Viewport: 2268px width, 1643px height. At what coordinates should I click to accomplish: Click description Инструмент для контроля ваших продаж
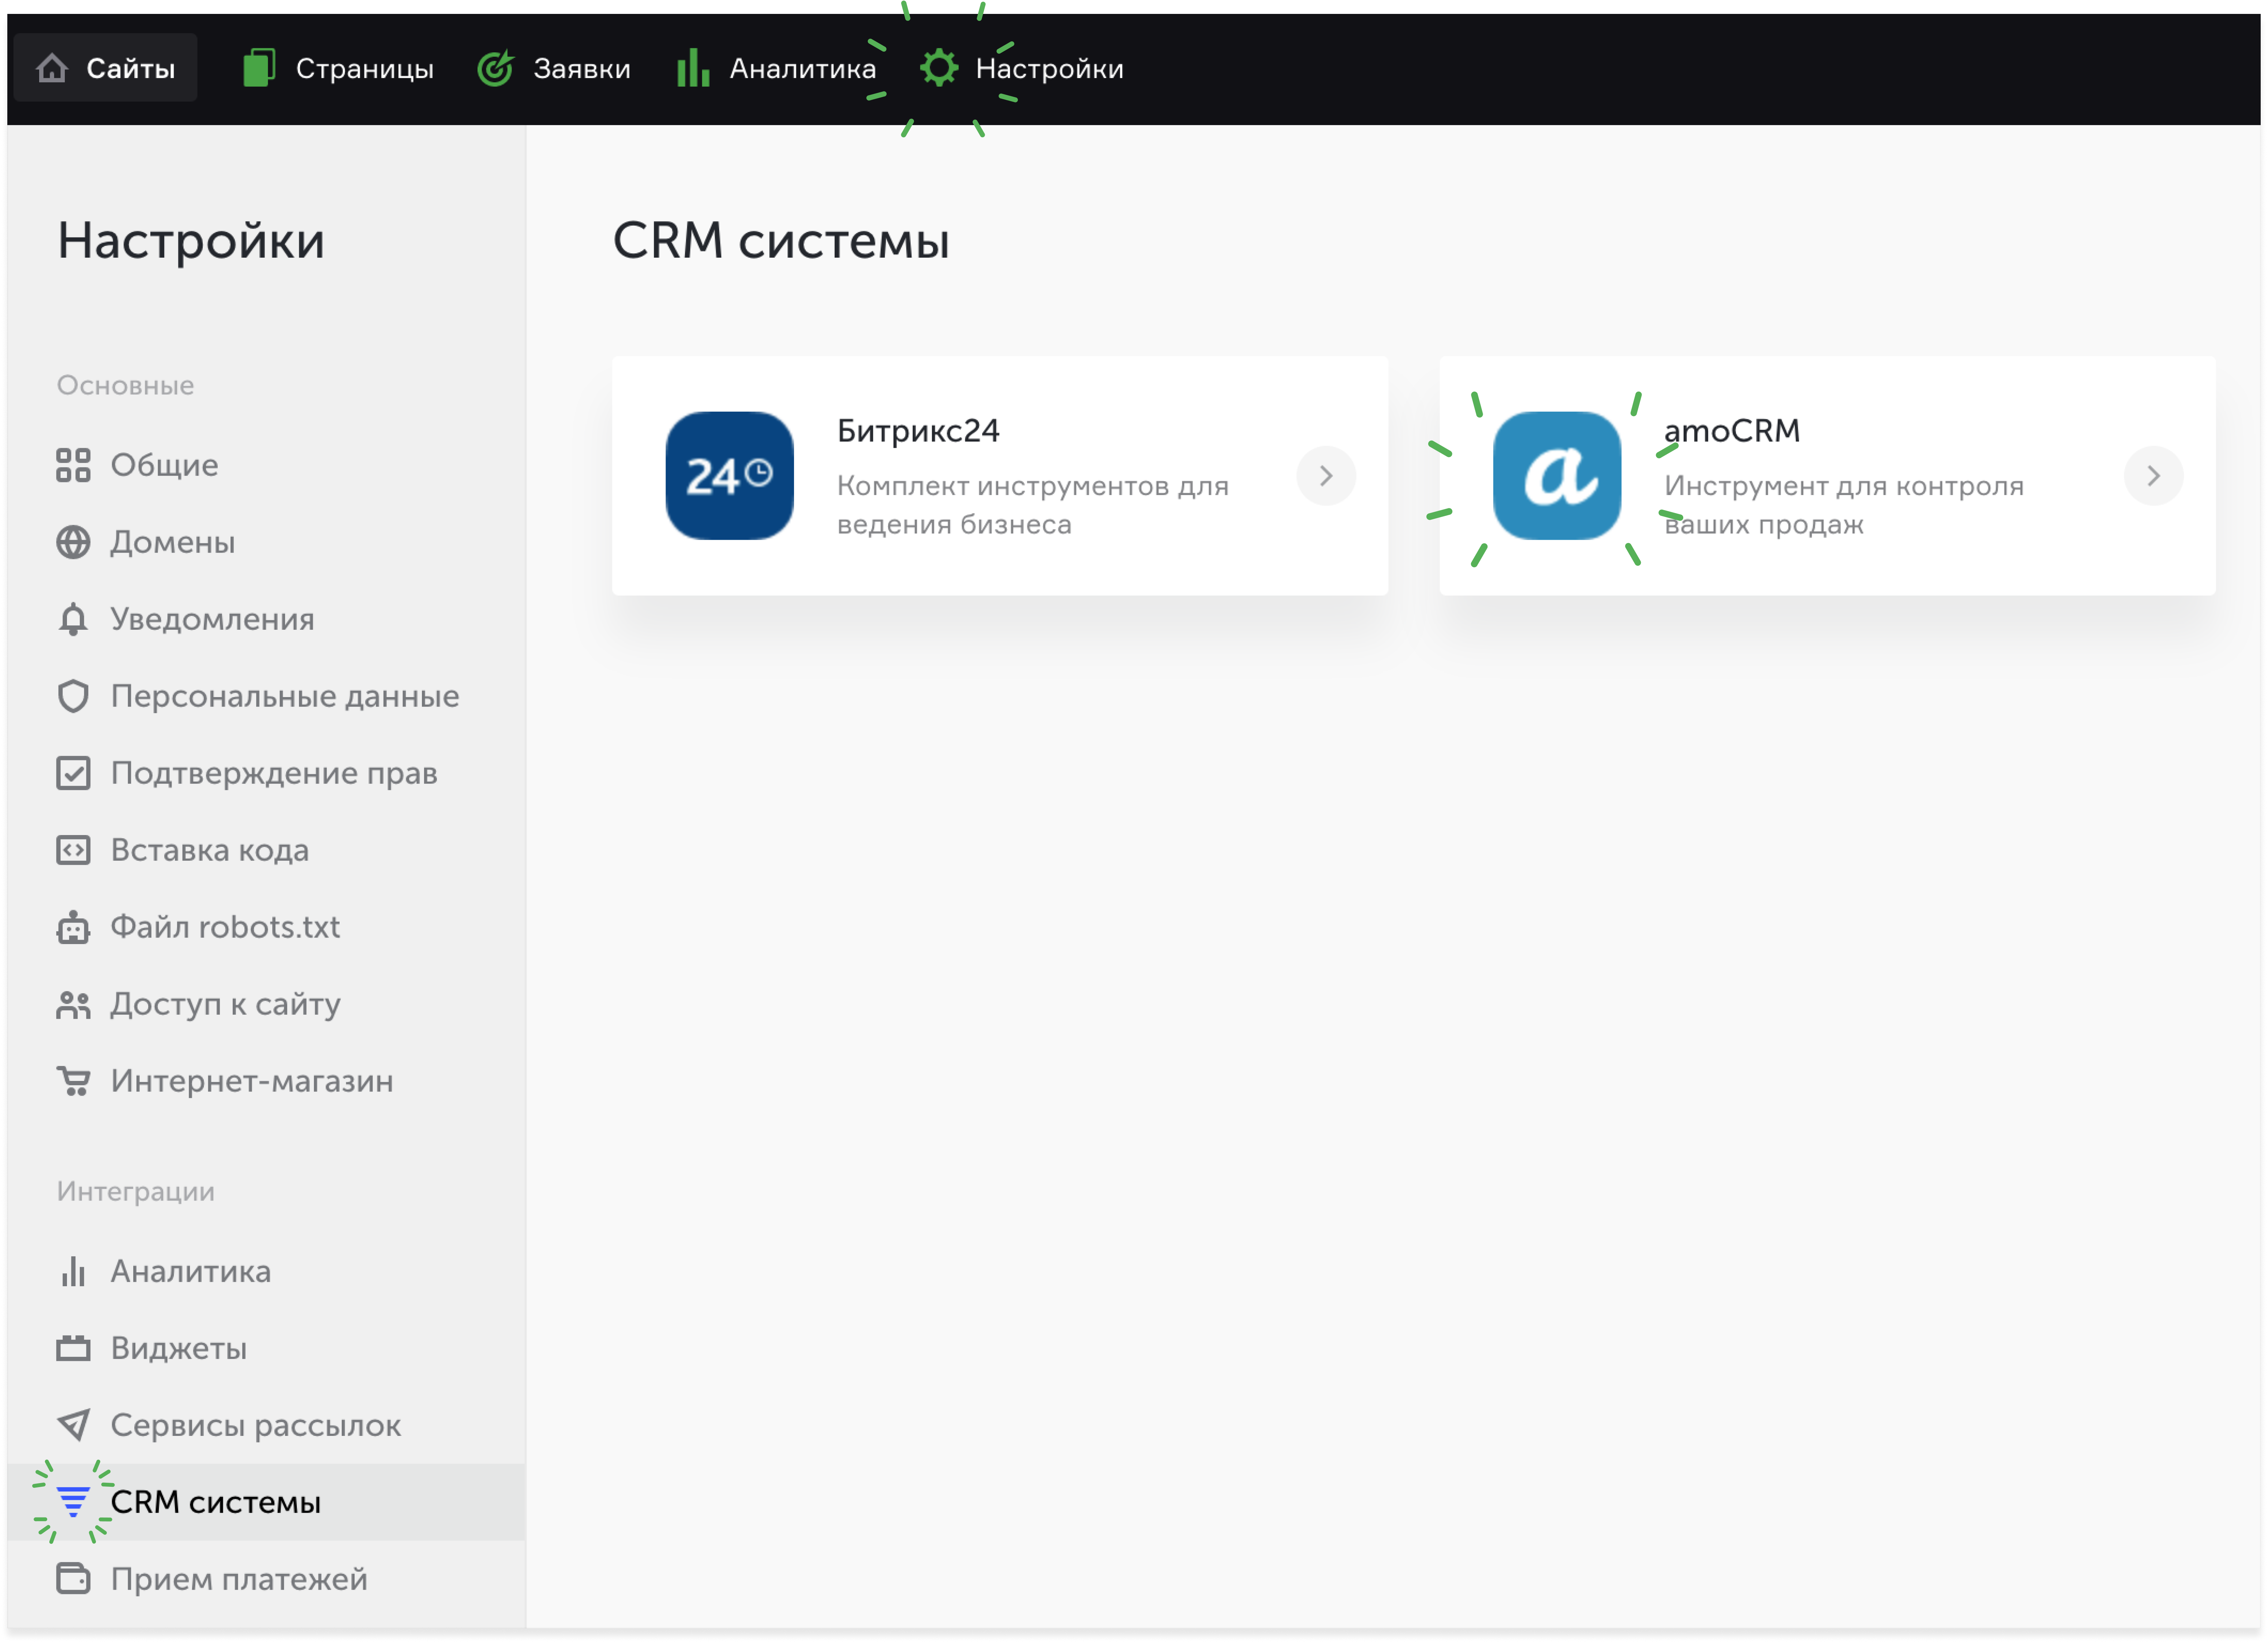tap(1844, 505)
